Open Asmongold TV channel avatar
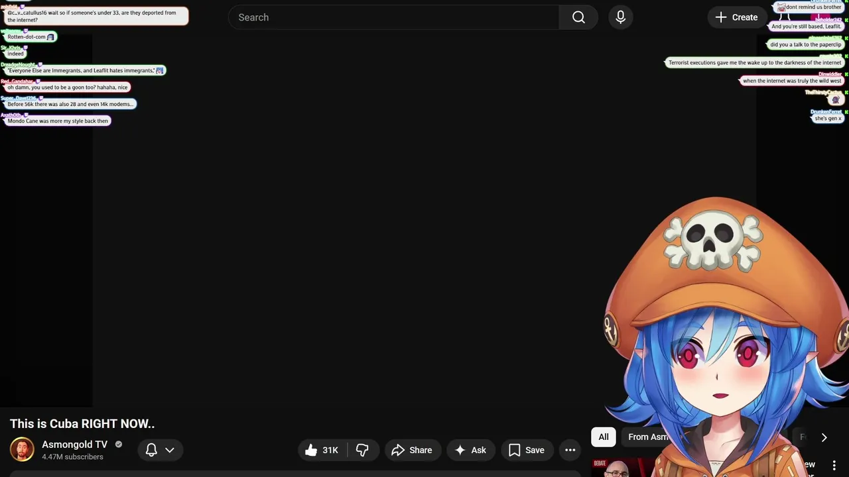849x477 pixels. (x=22, y=450)
